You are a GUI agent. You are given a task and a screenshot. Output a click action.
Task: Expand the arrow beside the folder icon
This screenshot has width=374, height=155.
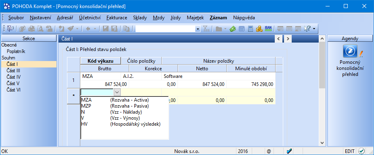tap(226, 29)
